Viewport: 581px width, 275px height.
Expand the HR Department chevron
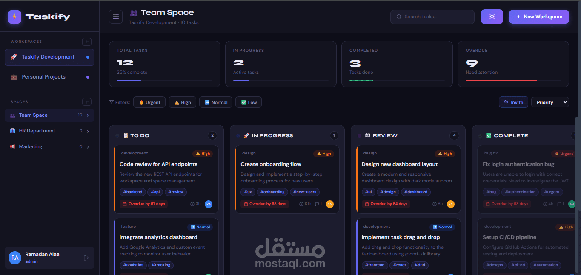(88, 131)
